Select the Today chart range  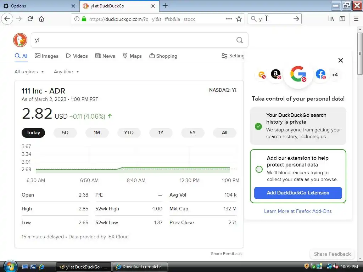(x=33, y=132)
